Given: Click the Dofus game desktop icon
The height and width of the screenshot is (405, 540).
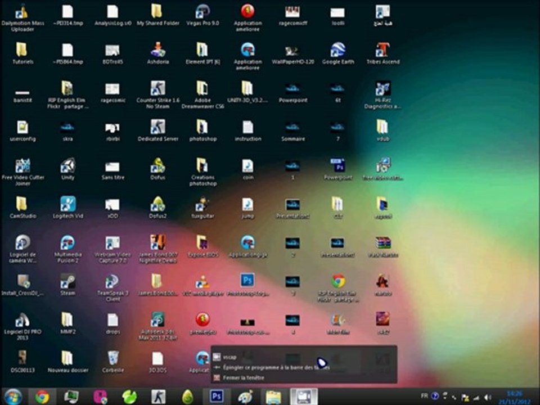Looking at the screenshot, I should 158,166.
